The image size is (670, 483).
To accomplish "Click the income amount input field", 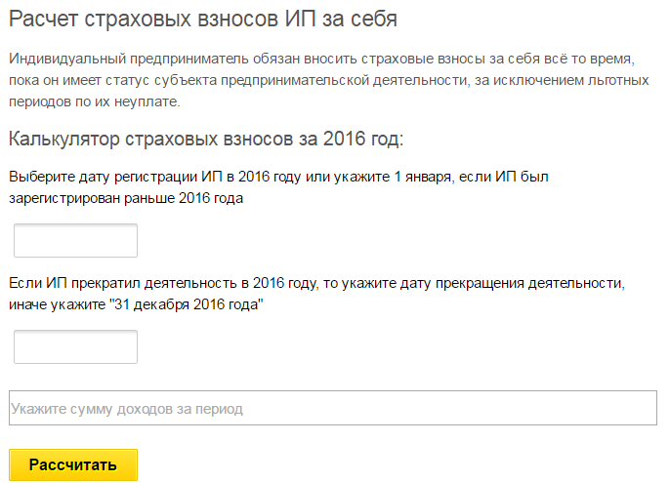I will (x=333, y=408).
